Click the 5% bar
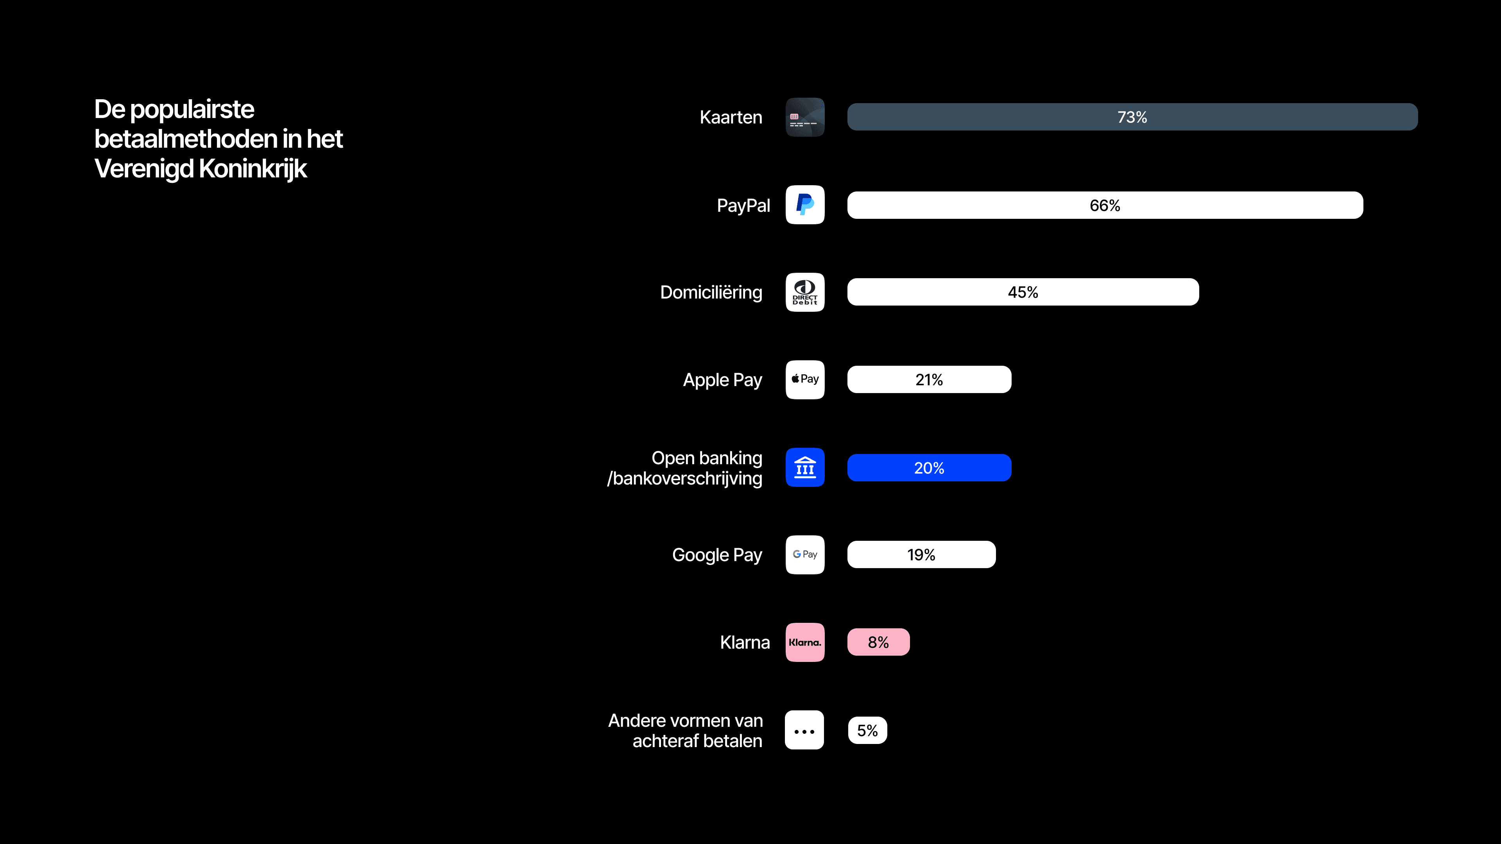Screen dimensions: 1501x844 point(867,730)
